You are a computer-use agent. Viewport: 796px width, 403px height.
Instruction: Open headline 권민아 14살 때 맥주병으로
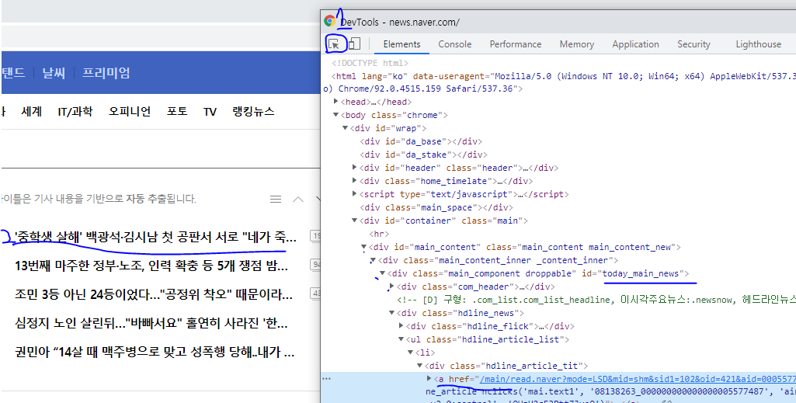coord(155,351)
